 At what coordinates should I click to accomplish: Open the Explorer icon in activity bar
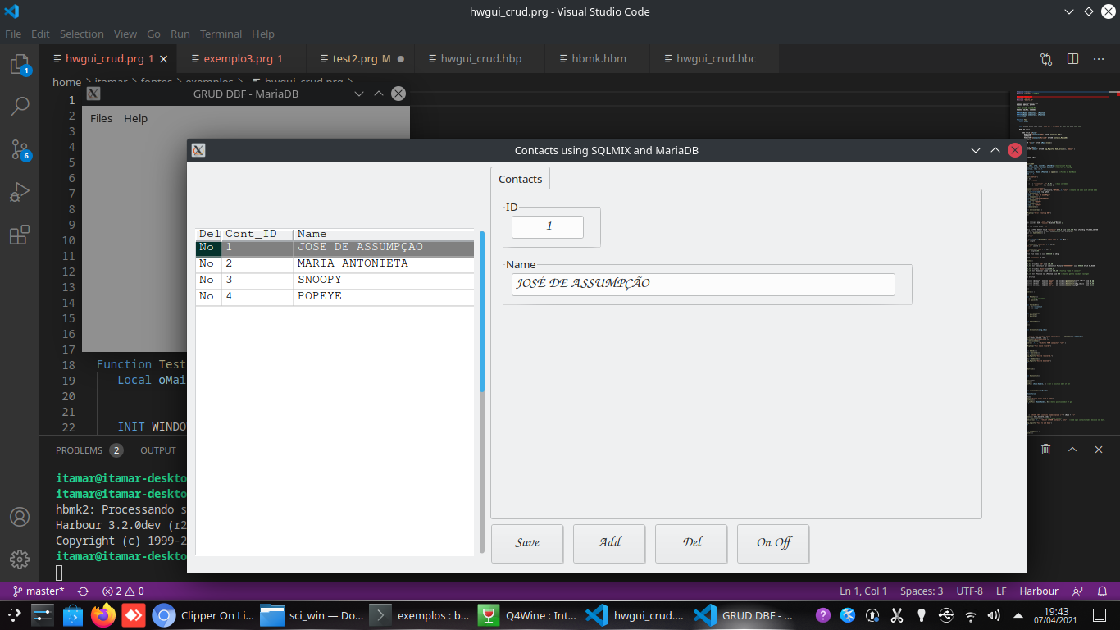[x=20, y=65]
